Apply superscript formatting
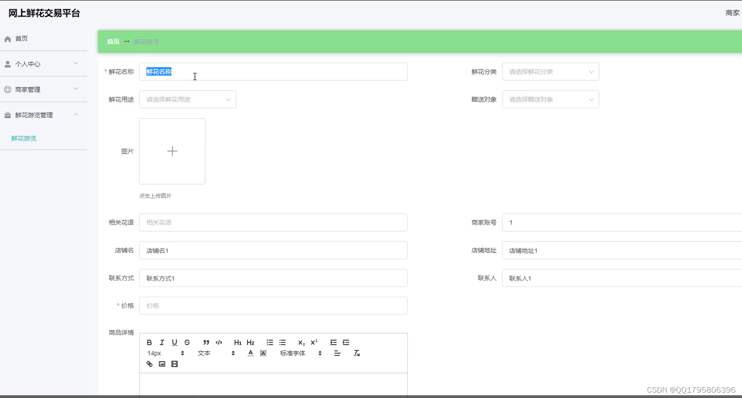742x398 pixels. pos(314,342)
